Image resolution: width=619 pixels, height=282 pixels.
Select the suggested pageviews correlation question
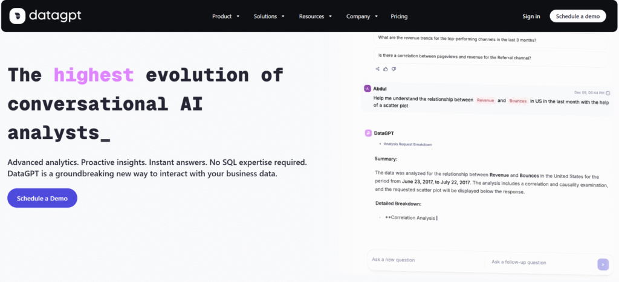click(455, 57)
